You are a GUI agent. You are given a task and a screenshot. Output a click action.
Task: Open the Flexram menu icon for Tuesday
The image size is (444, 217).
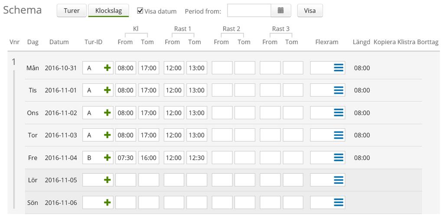[339, 90]
